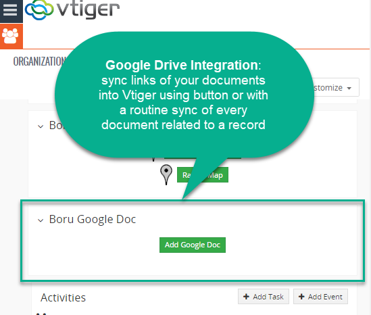Collapse the Boru Google Doc section
This screenshot has width=371, height=315.
(41, 220)
